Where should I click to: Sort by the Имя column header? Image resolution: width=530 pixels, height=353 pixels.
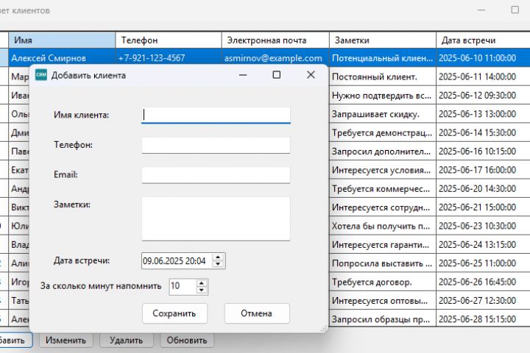(x=62, y=40)
